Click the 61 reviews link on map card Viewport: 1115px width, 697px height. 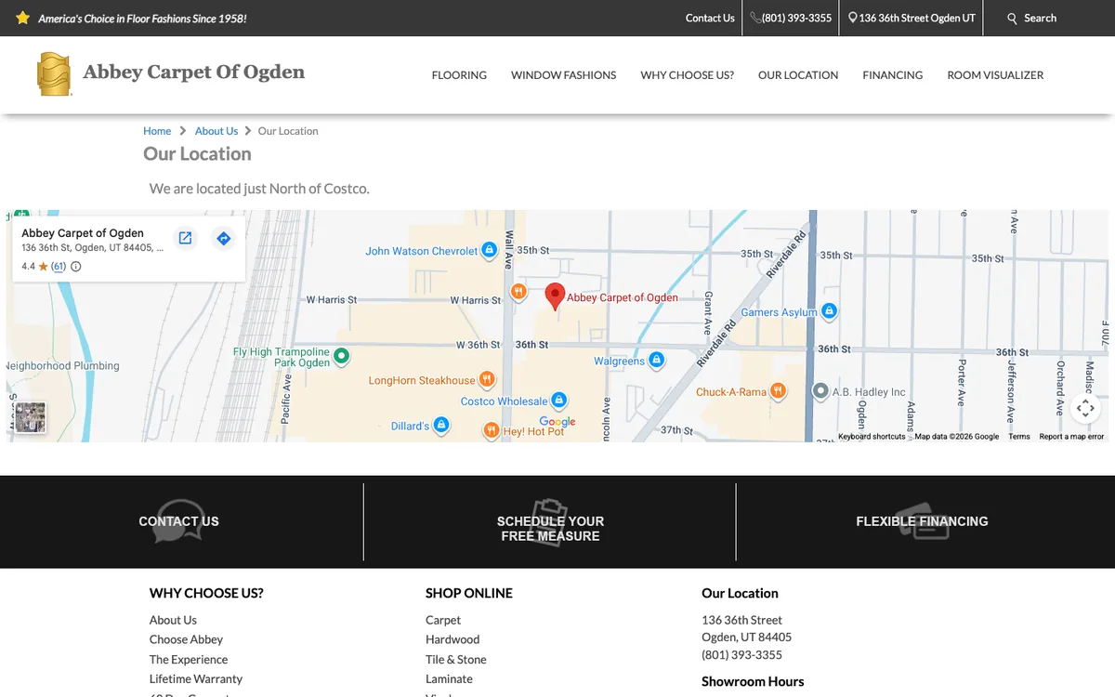[x=59, y=267]
